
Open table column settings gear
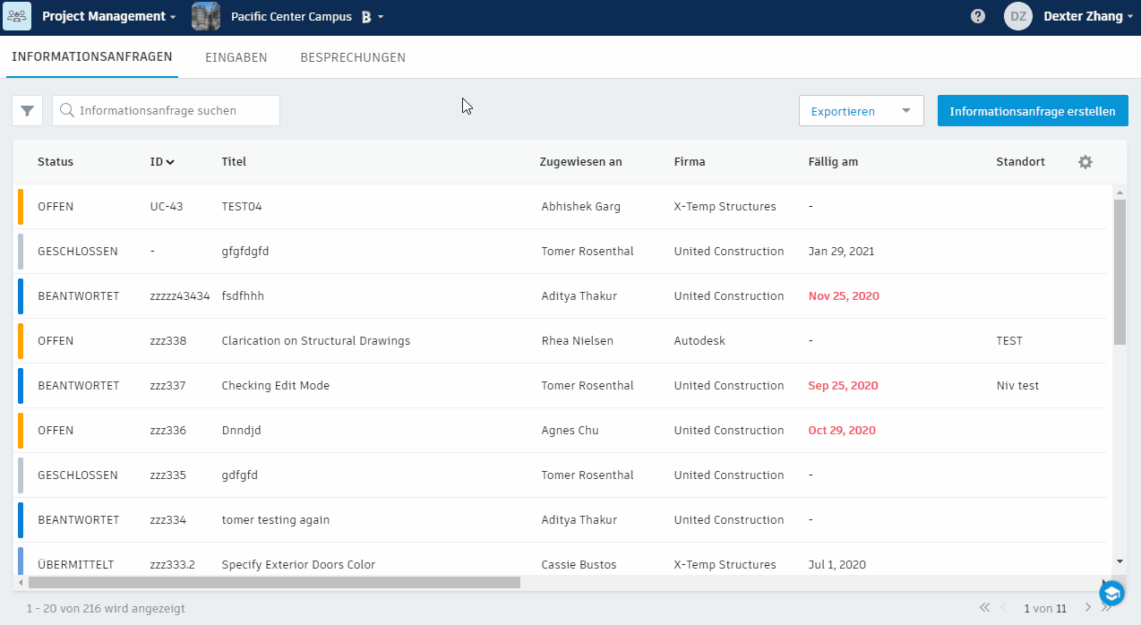tap(1085, 162)
